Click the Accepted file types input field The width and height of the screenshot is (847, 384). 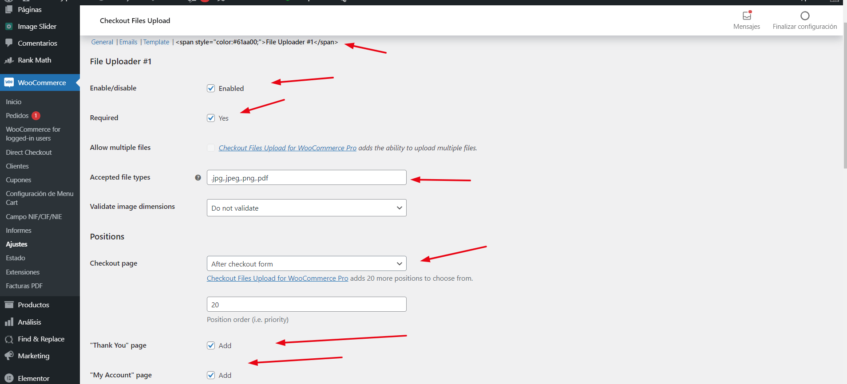pyautogui.click(x=307, y=177)
